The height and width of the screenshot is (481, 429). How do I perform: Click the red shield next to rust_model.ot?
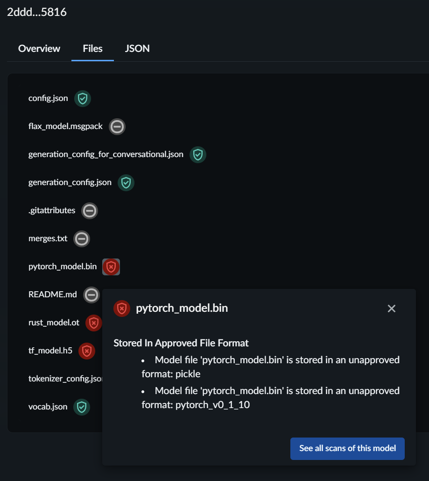coord(93,323)
